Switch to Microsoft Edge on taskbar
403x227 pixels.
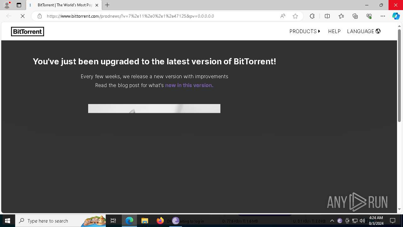[129, 221]
